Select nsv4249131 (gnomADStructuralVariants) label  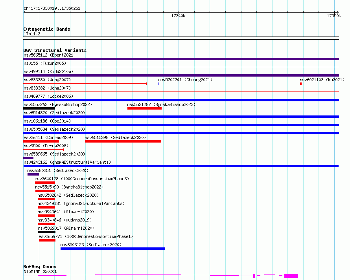coord(81,203)
